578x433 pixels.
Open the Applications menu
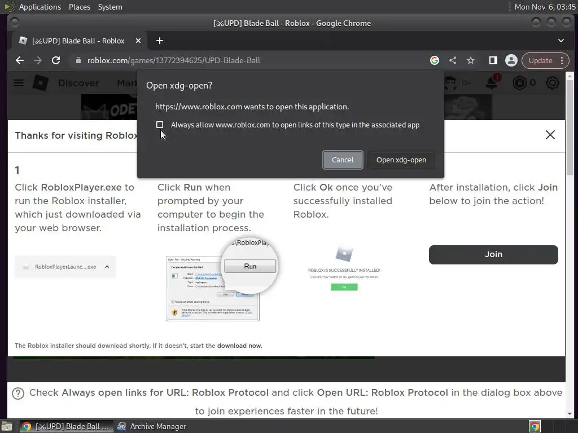[40, 7]
